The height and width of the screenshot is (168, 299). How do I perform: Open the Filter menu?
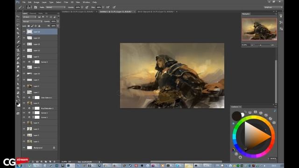pos(66,2)
